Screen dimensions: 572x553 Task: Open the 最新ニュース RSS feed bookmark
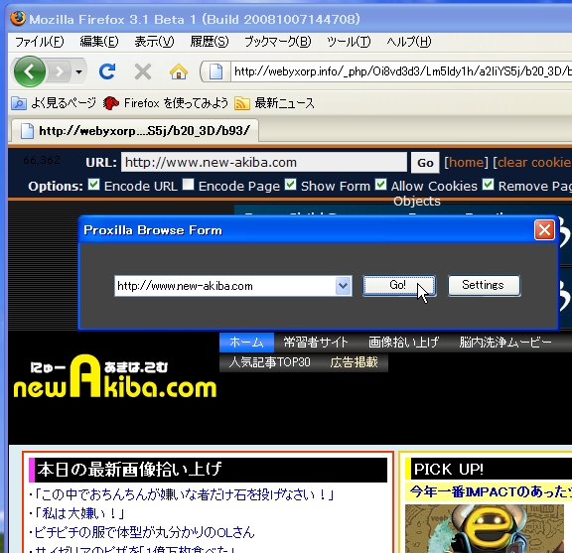click(x=274, y=103)
